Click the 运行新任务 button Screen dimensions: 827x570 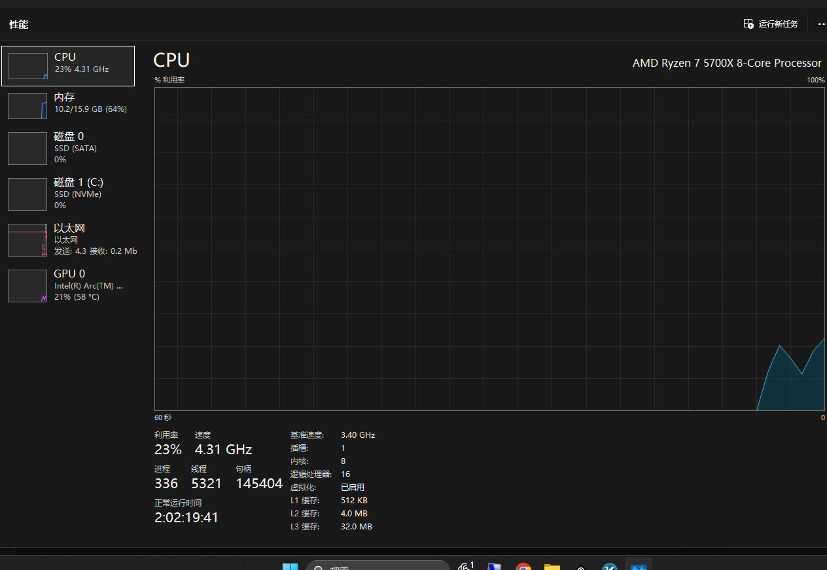point(771,24)
